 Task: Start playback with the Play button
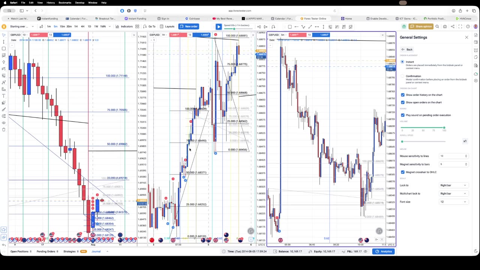[x=219, y=27]
